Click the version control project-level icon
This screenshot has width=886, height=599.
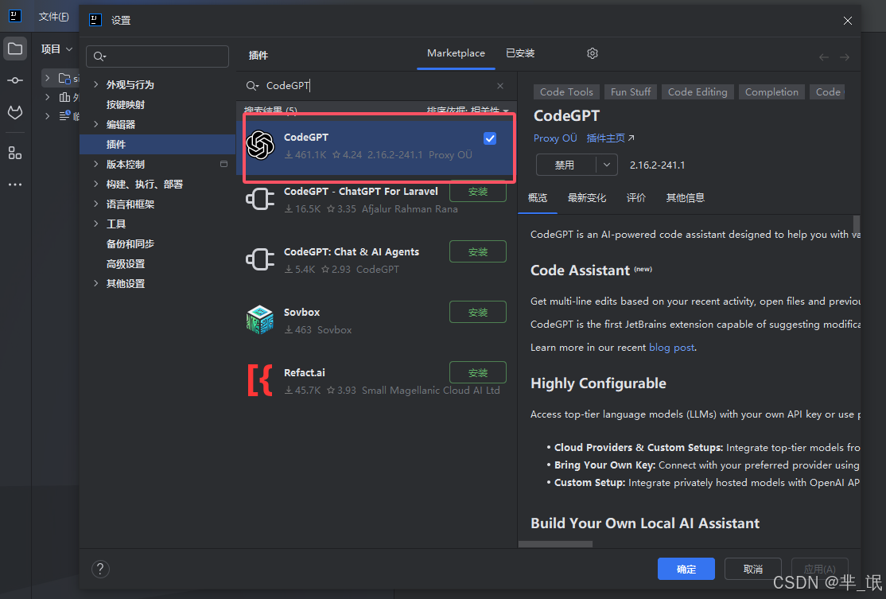coord(223,164)
